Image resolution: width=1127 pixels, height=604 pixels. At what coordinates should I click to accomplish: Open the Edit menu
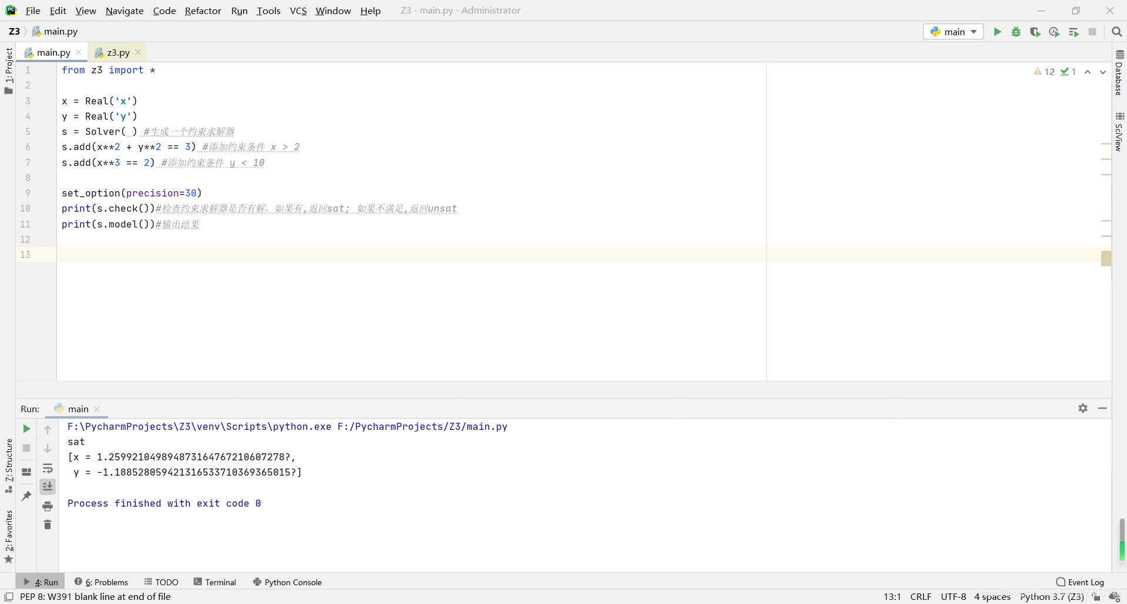58,11
